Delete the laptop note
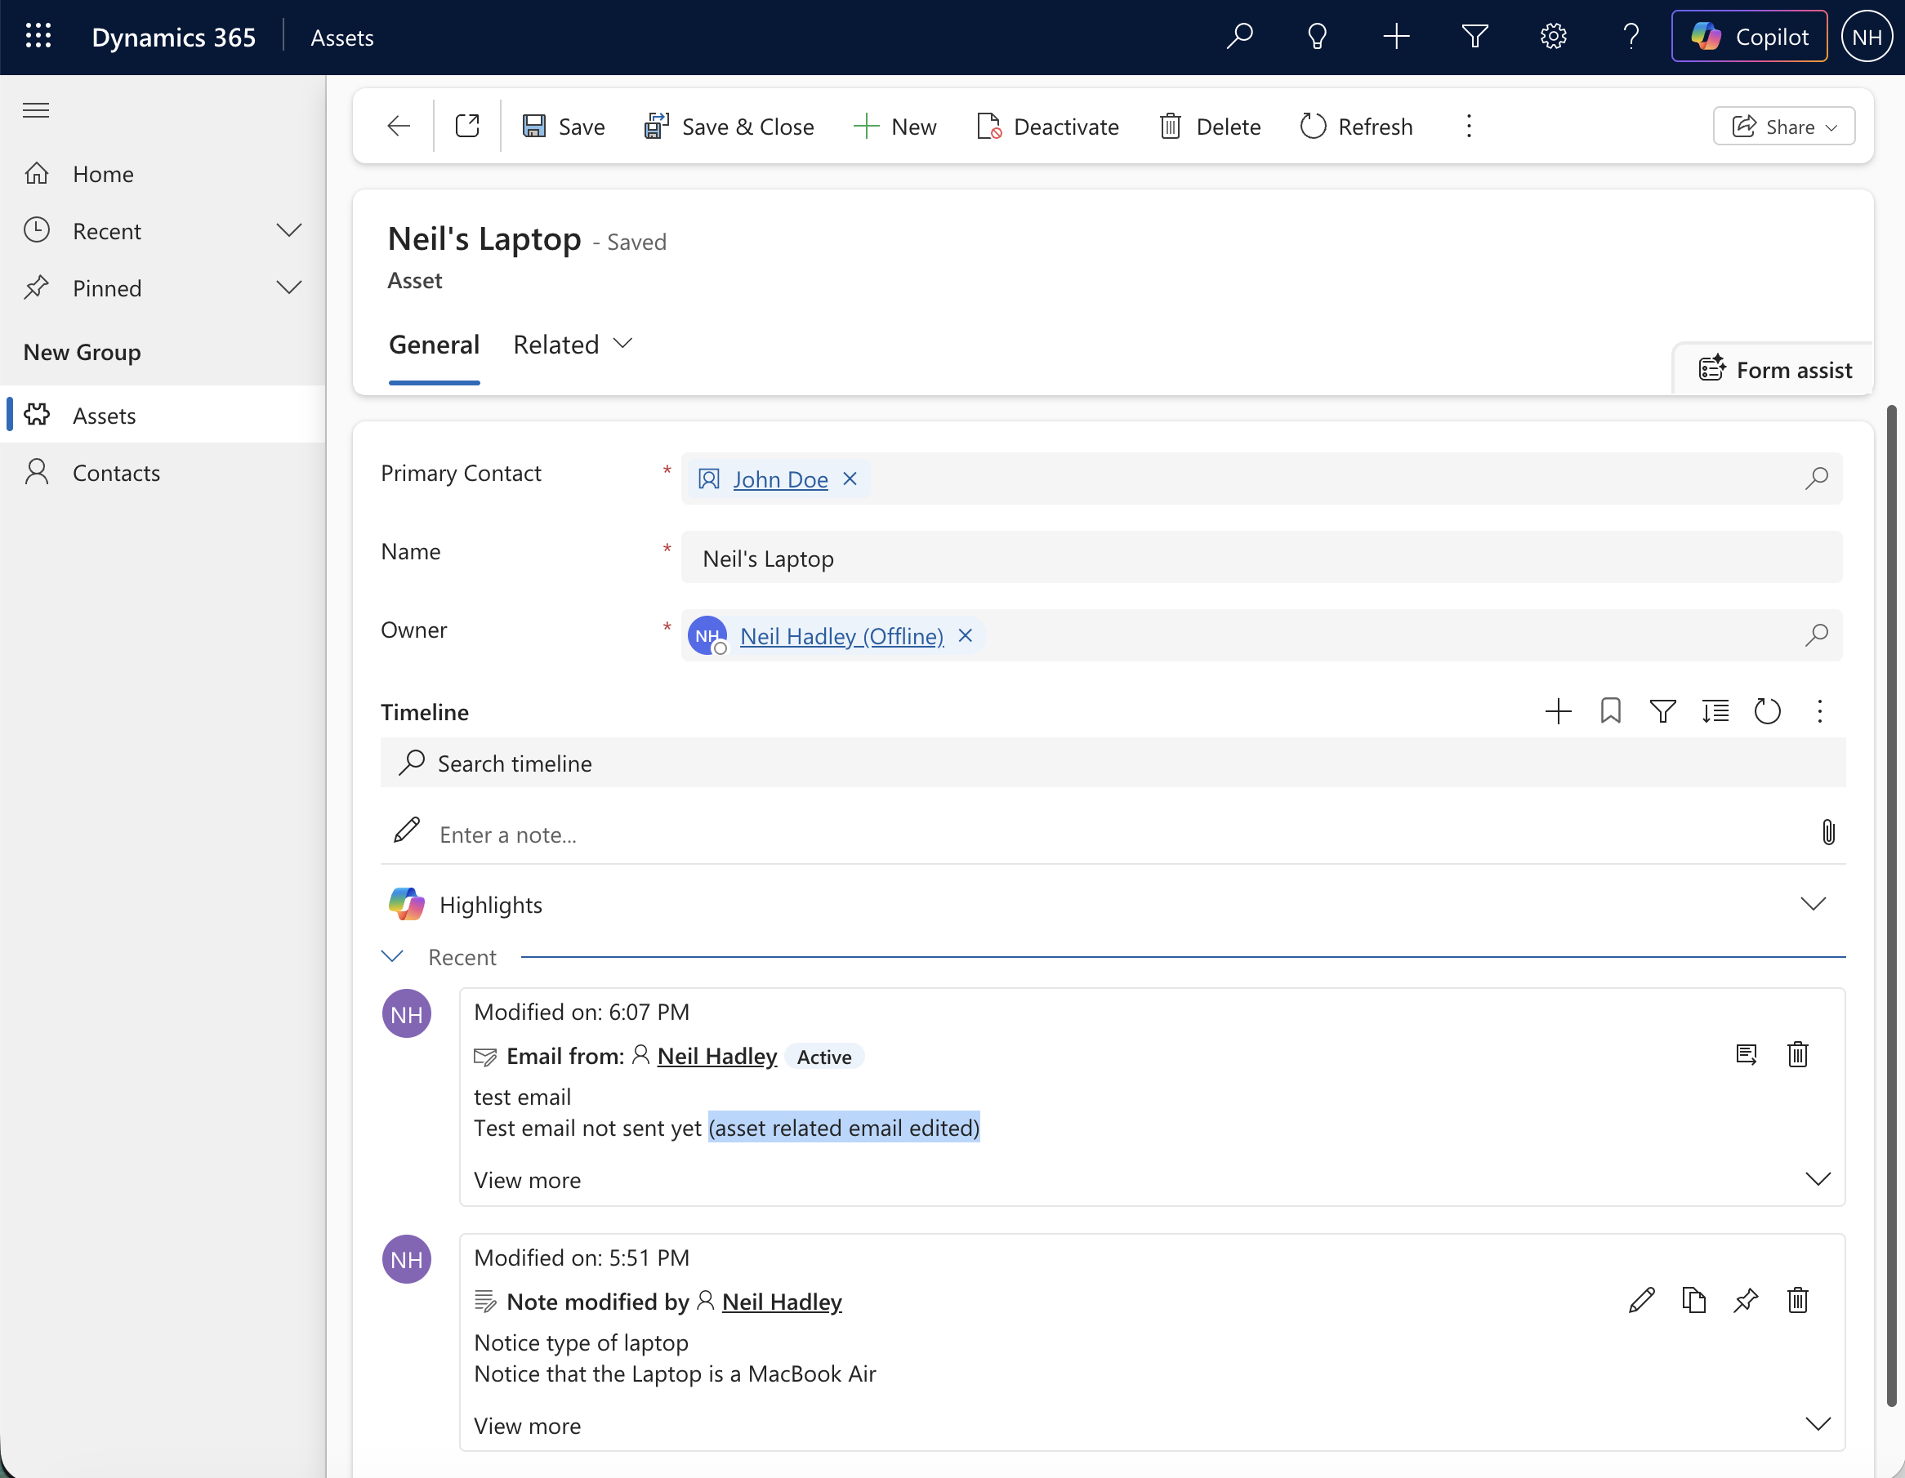This screenshot has width=1905, height=1478. (1798, 1300)
